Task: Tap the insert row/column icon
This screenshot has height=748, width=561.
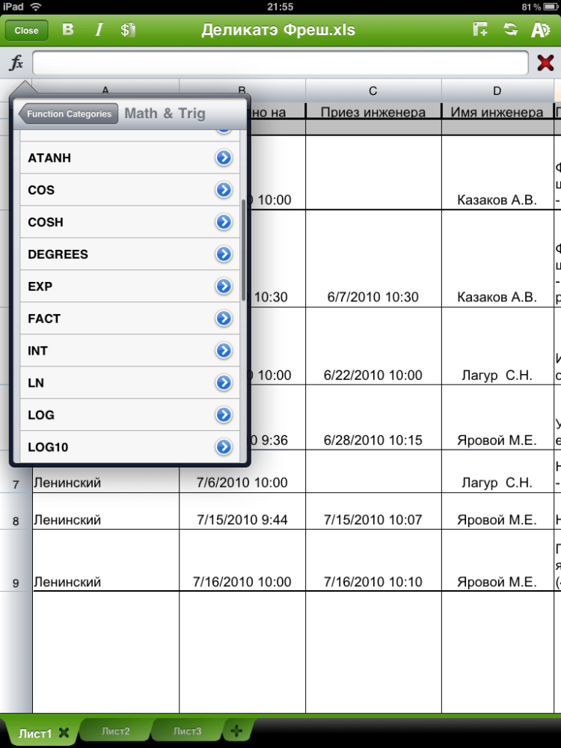Action: coord(480,29)
